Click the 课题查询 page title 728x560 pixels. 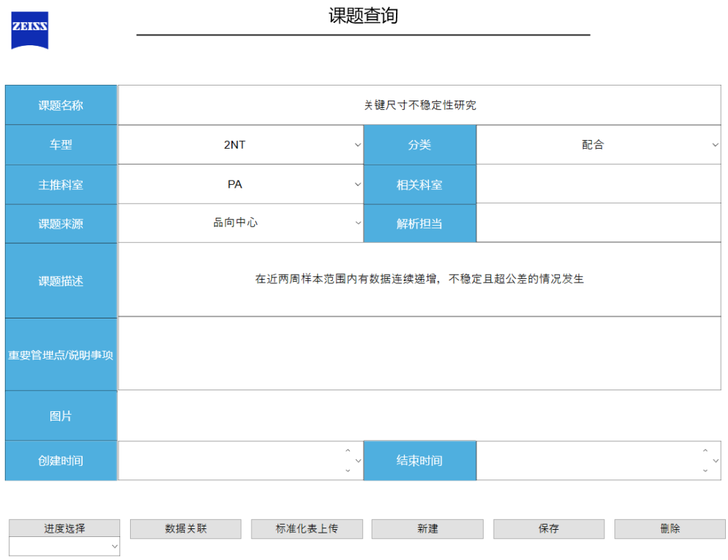click(x=363, y=15)
